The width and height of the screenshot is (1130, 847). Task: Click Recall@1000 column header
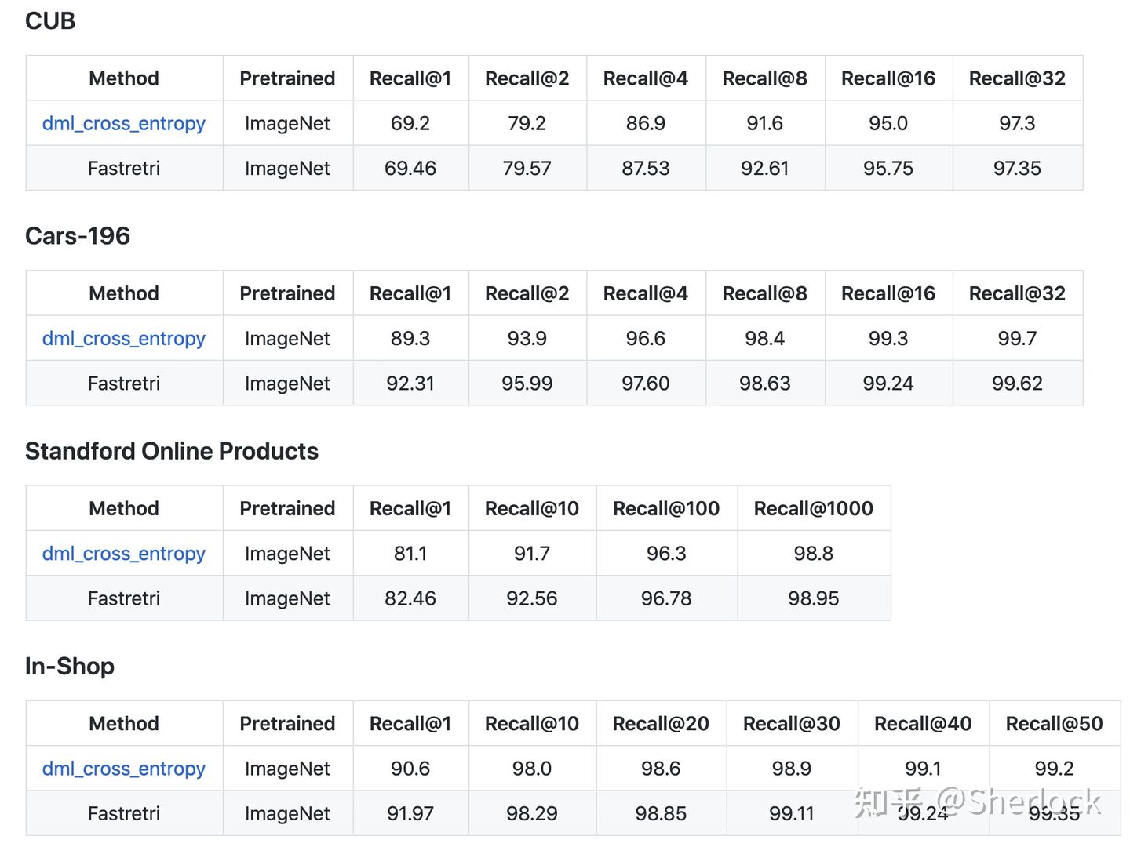tap(813, 508)
